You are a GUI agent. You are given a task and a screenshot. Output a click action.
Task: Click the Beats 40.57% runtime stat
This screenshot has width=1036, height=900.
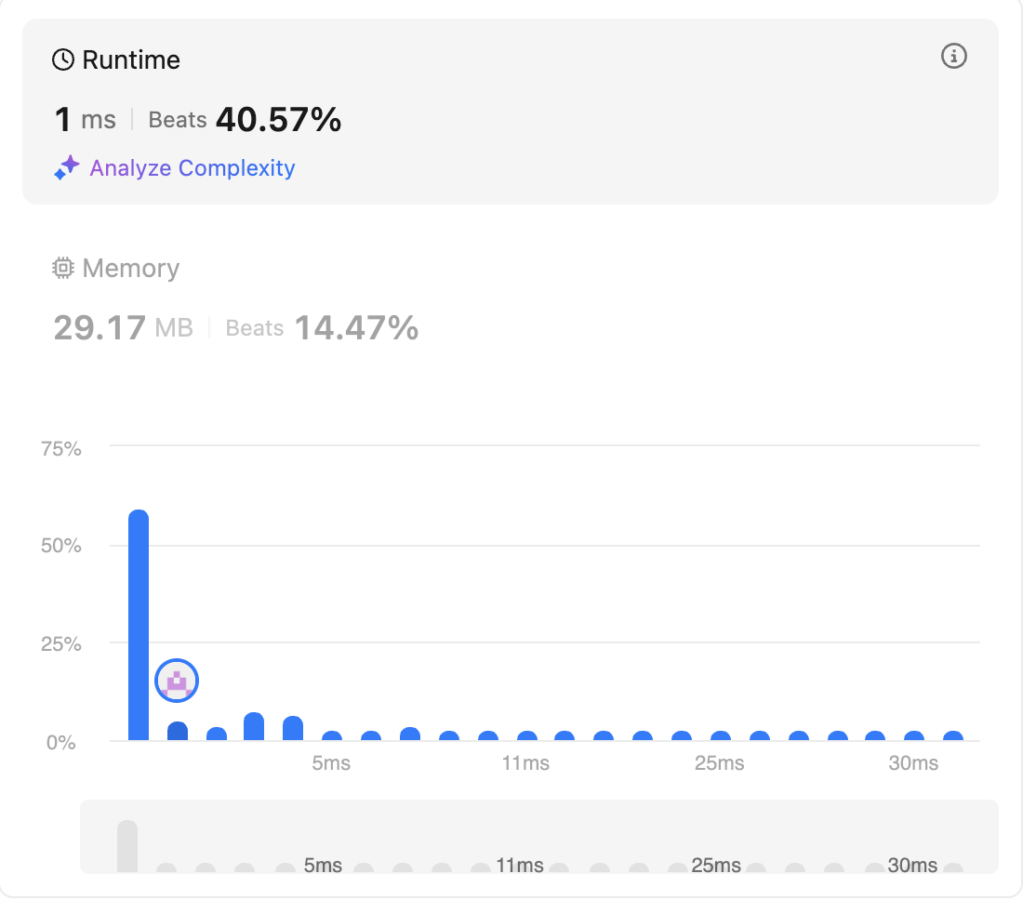pos(246,120)
